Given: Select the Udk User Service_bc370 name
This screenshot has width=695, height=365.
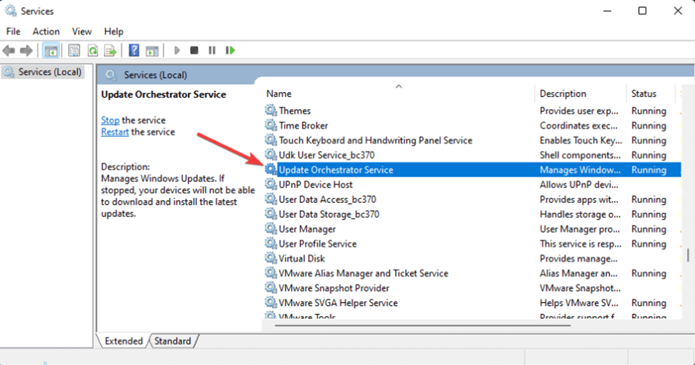Looking at the screenshot, I should point(326,155).
